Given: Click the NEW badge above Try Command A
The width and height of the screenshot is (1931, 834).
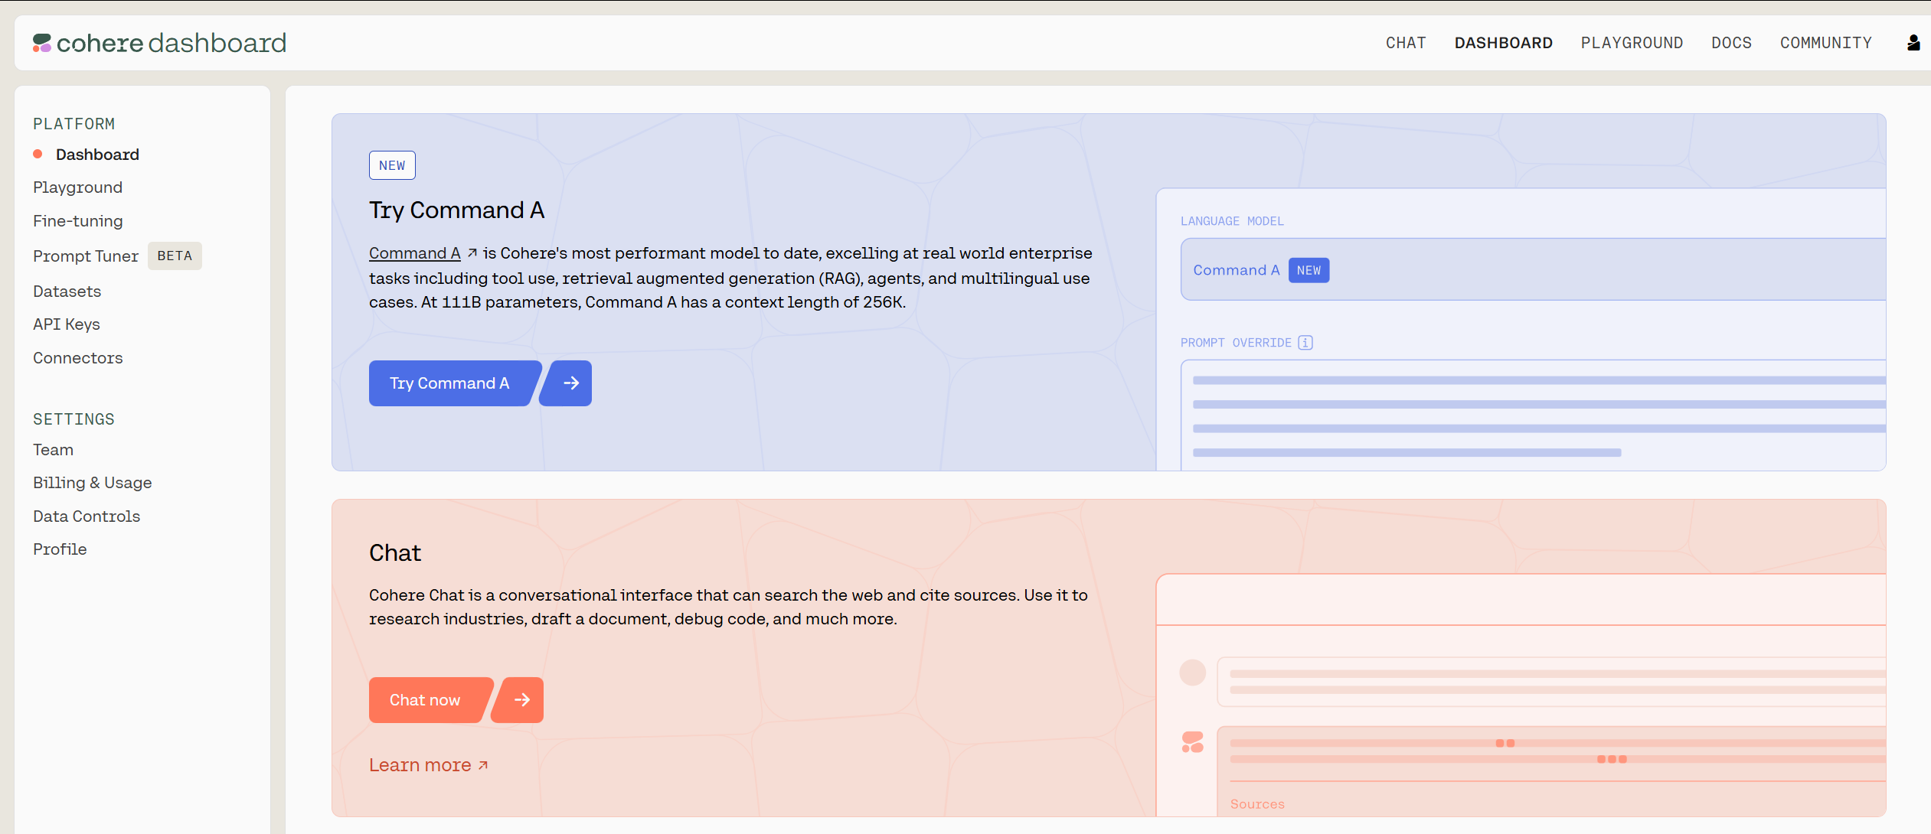Looking at the screenshot, I should point(392,165).
